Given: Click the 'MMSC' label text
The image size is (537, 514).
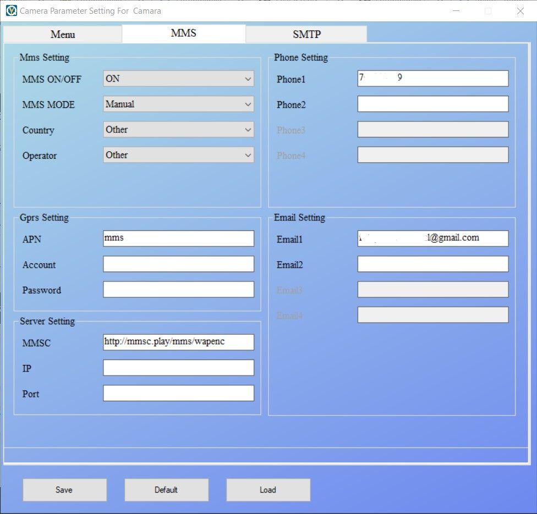Looking at the screenshot, I should click(x=36, y=343).
